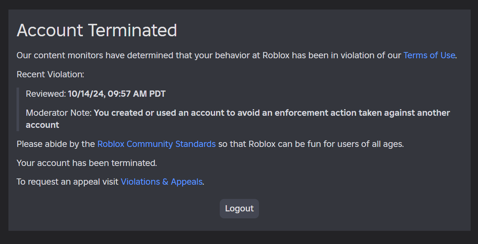Image resolution: width=478 pixels, height=244 pixels.
Task: Click the Account Terminated heading
Action: 97,30
